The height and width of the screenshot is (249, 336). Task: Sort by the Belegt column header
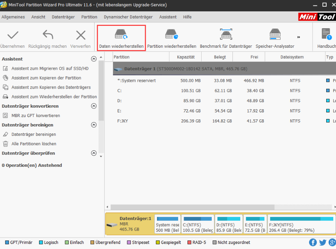click(217, 57)
